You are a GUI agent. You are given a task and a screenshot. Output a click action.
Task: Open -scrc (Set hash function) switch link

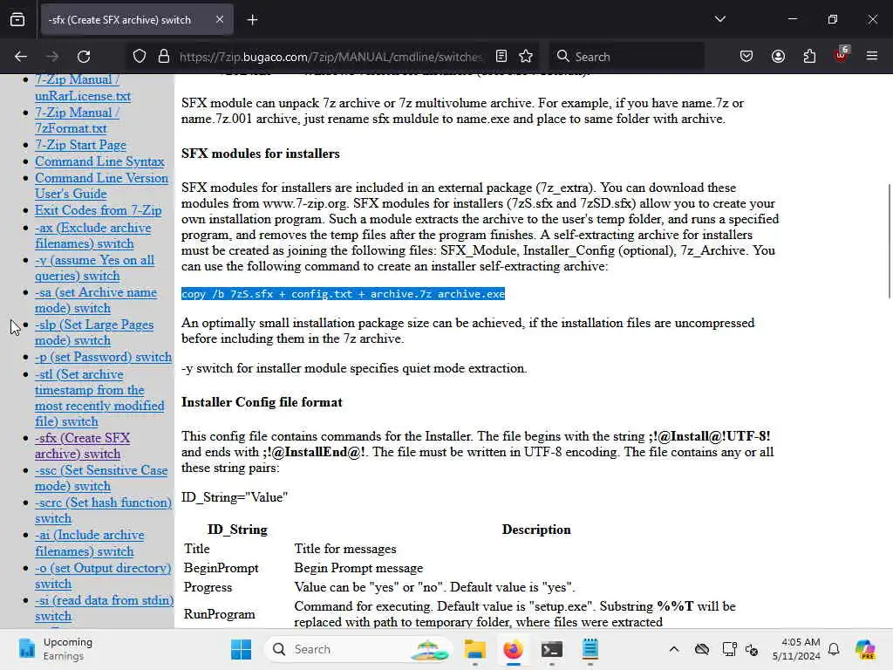pos(103,510)
